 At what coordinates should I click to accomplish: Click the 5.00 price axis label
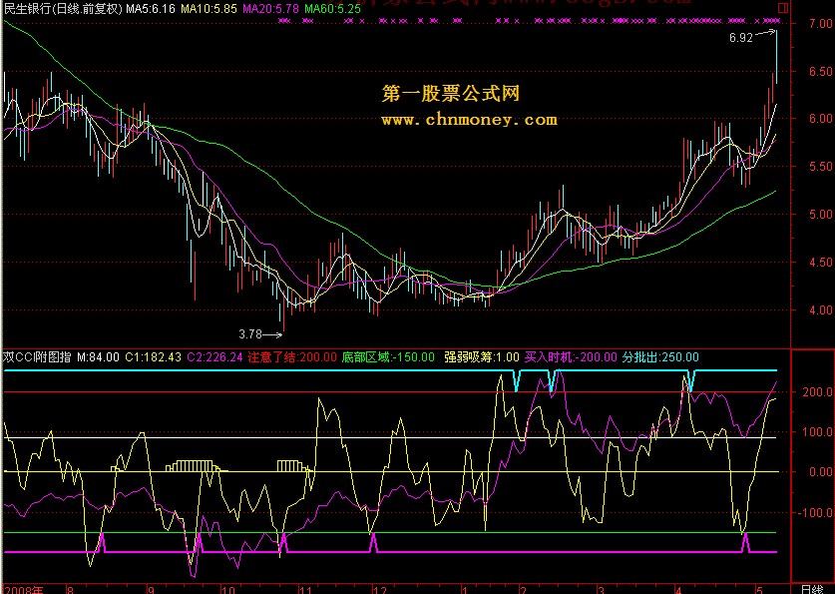click(x=819, y=215)
